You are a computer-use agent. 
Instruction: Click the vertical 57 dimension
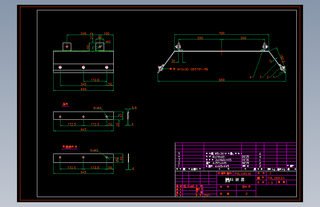(x=121, y=116)
